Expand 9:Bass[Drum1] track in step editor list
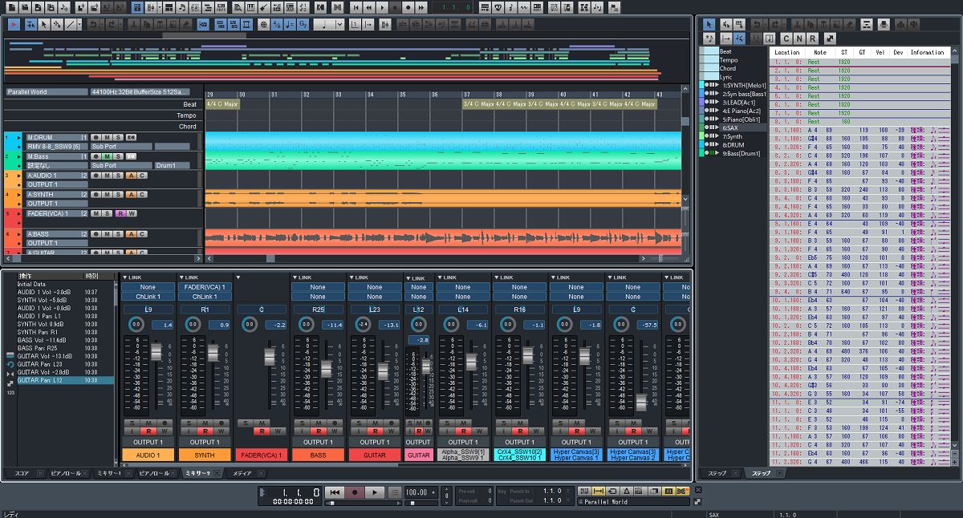The image size is (963, 518). (x=717, y=153)
